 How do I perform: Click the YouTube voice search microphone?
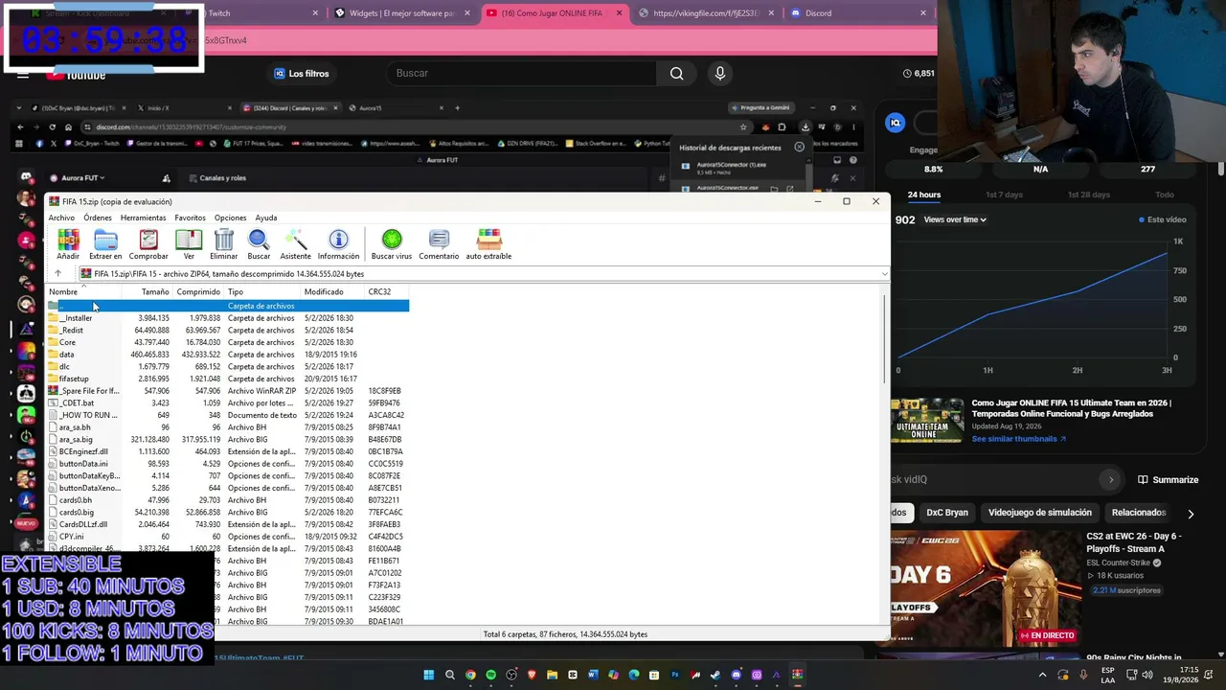(720, 73)
